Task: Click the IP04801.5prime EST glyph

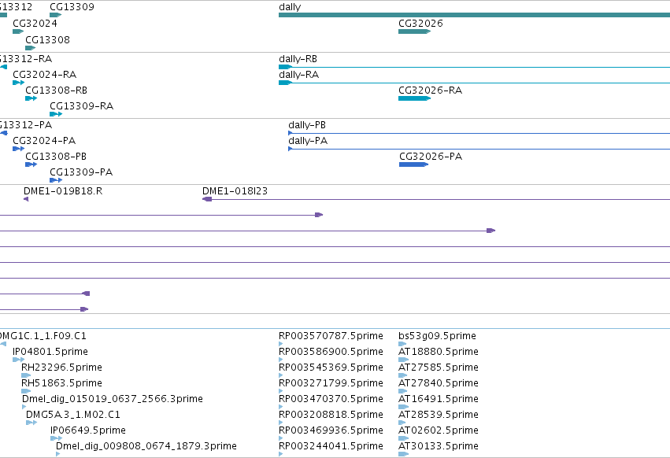Action: [18, 360]
